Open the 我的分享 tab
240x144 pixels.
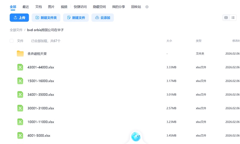pos(118,7)
